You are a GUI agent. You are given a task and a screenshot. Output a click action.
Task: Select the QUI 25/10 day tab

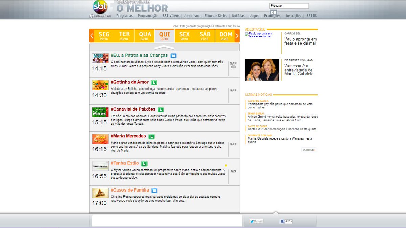coord(164,35)
